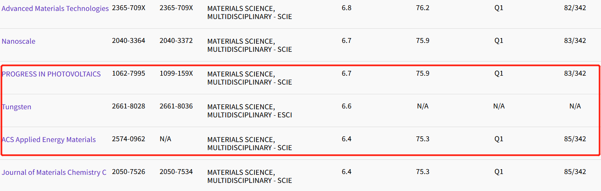Click the ESCI category cell for Tungsten
This screenshot has height=191, width=601.
[250, 111]
